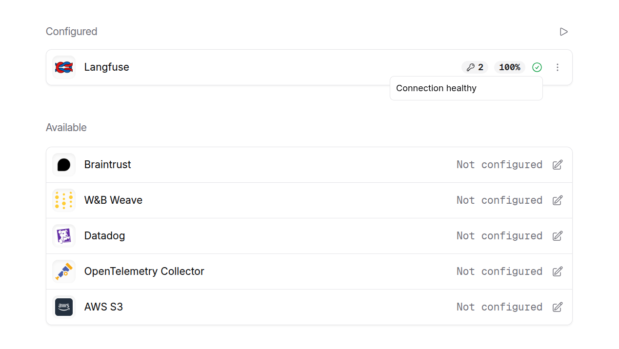Edit the Braintrust integration
619x349 pixels.
click(x=558, y=165)
